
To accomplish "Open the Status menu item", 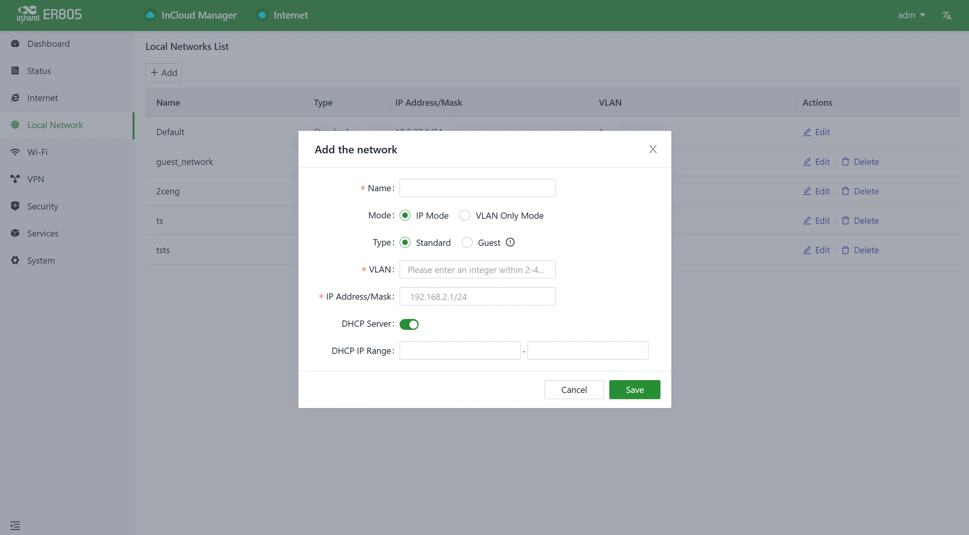I will [67, 71].
